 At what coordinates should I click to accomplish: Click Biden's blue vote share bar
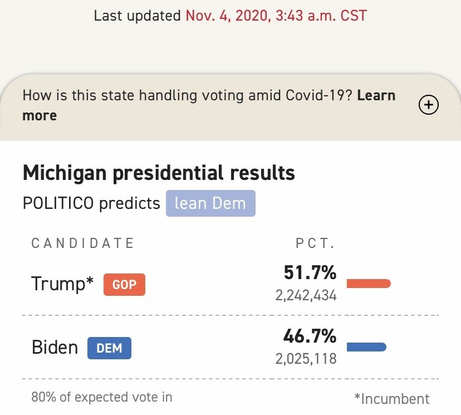coord(366,348)
